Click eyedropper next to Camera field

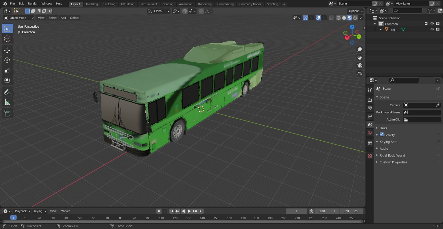pyautogui.click(x=437, y=105)
